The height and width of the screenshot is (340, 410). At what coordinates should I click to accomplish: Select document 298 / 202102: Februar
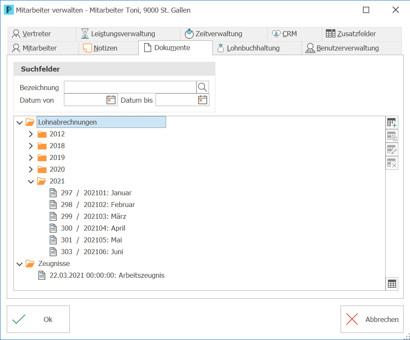[x=98, y=205]
